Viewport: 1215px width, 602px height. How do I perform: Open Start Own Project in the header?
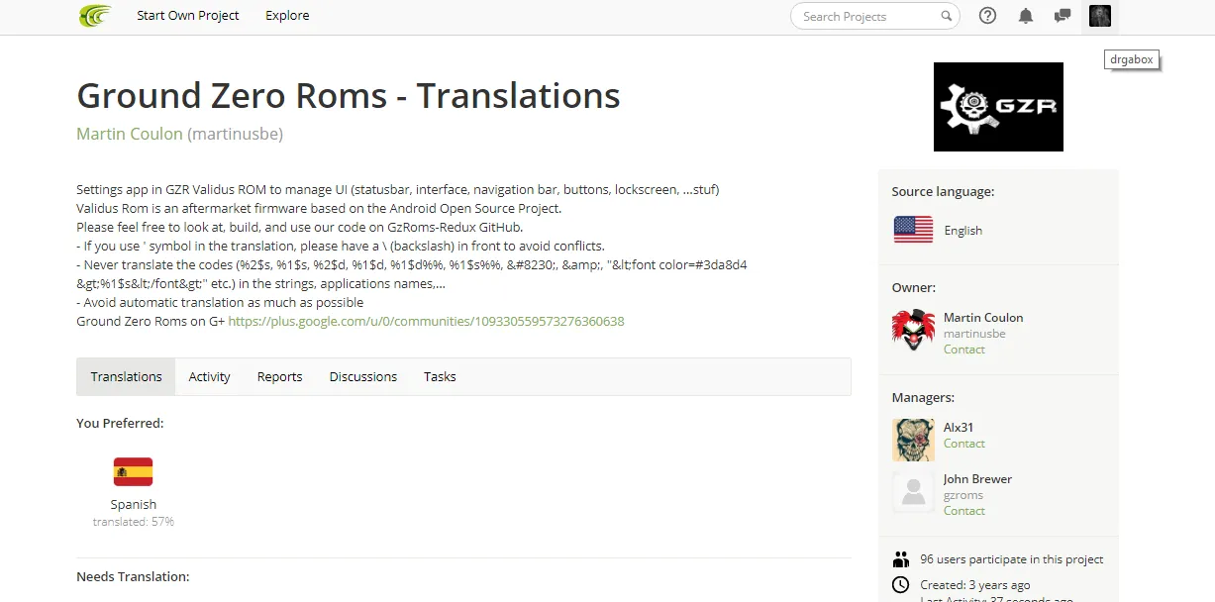click(188, 16)
